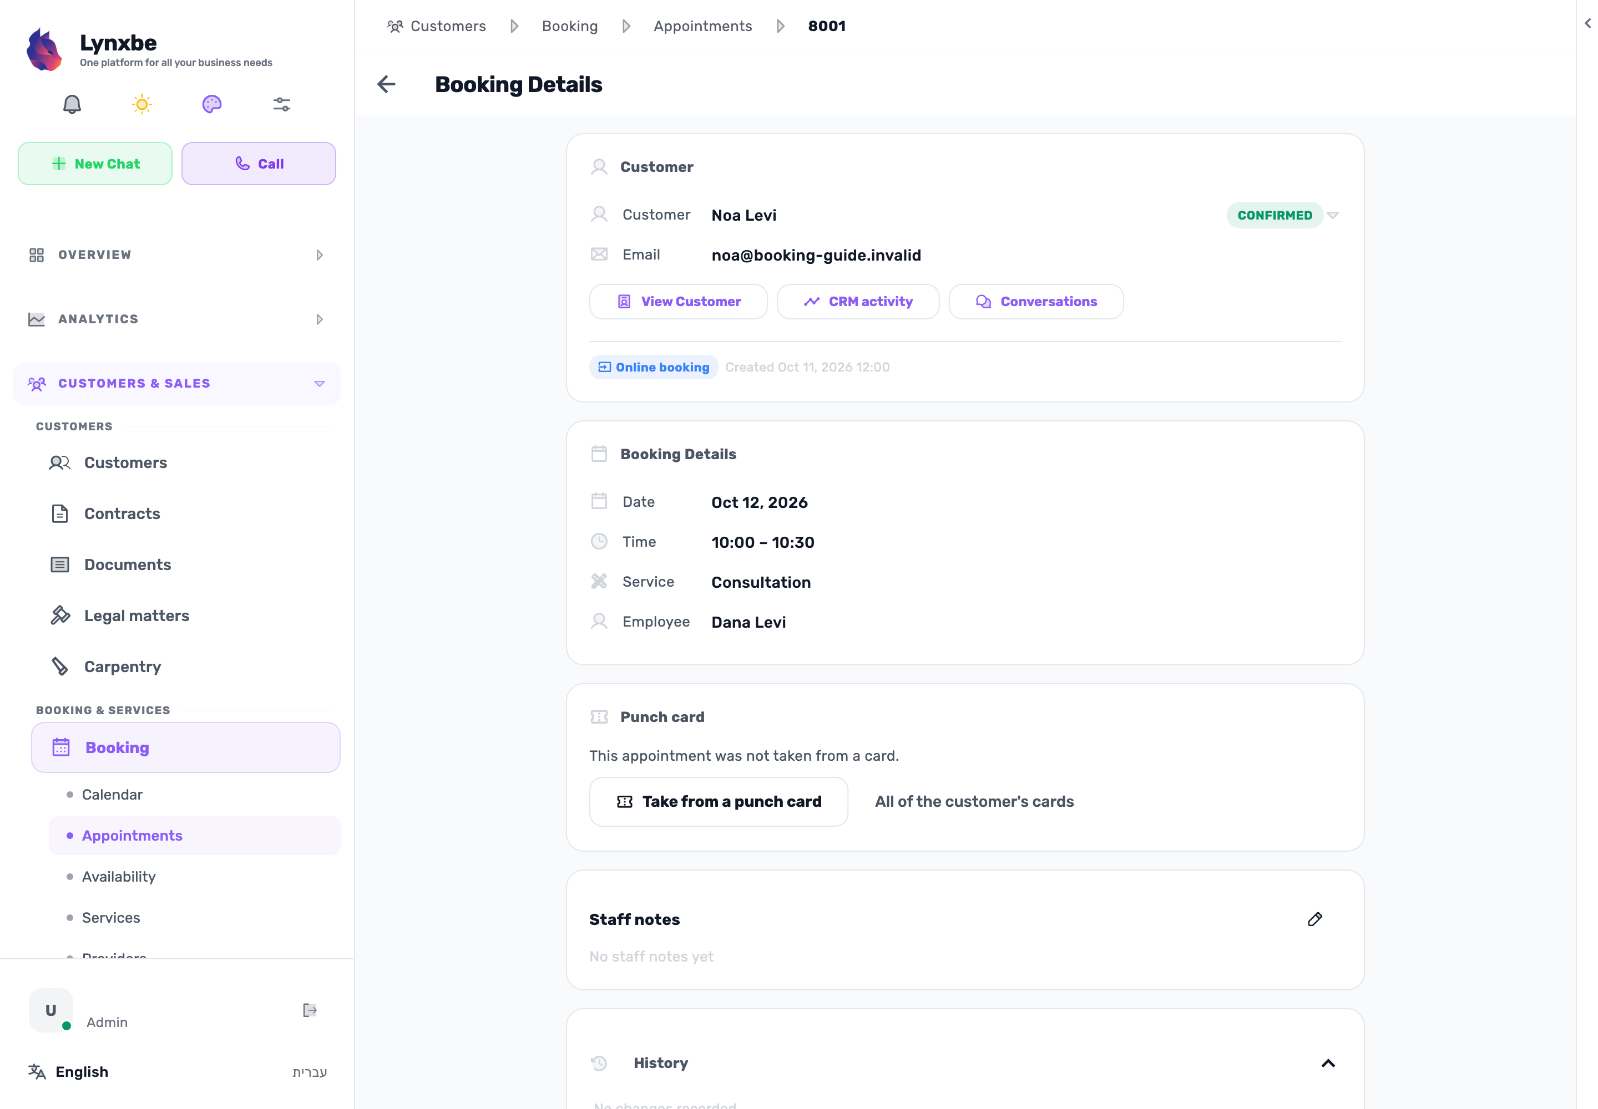Open Conversations for the customer
The height and width of the screenshot is (1109, 1598).
click(1036, 302)
